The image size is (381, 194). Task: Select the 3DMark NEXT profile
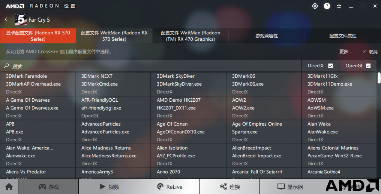click(113, 84)
